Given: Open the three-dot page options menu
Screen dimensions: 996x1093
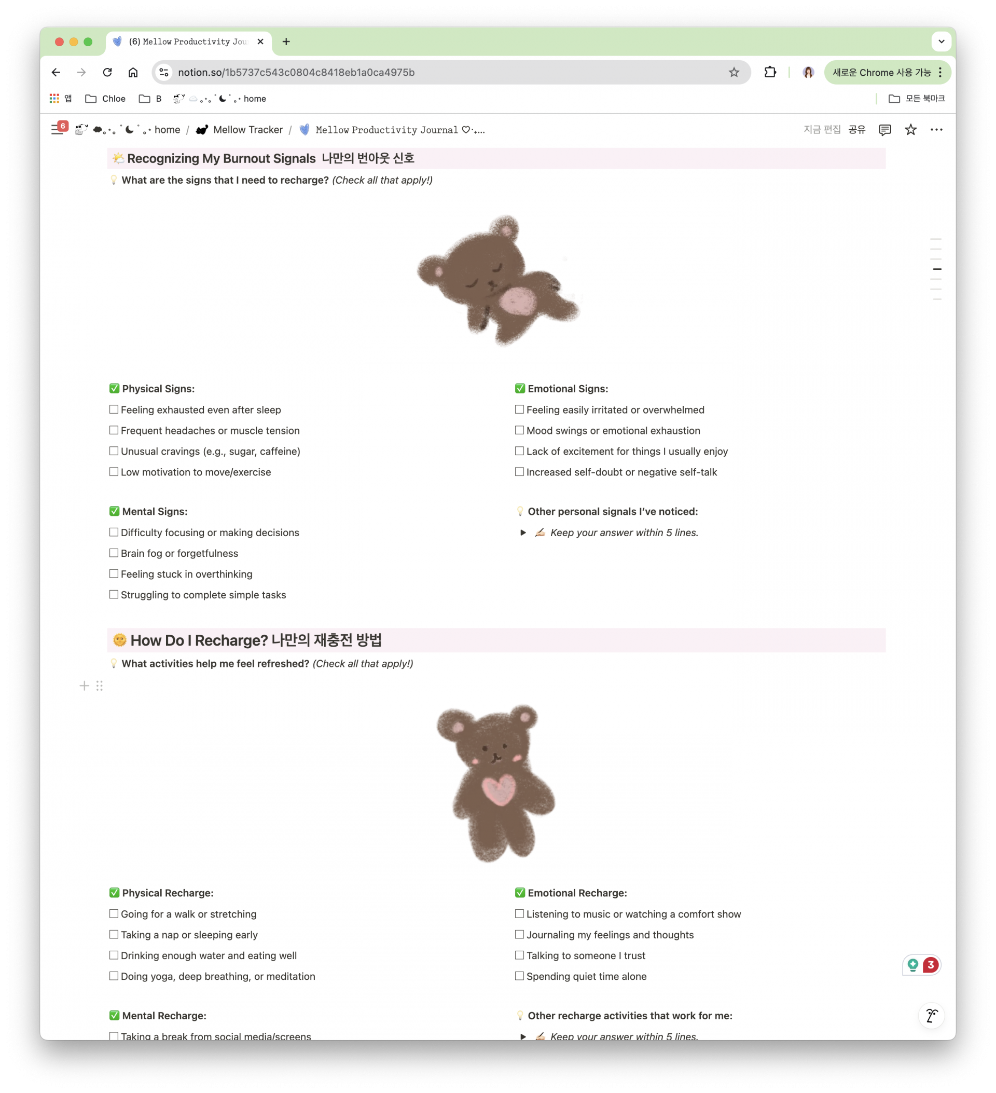Looking at the screenshot, I should tap(936, 130).
